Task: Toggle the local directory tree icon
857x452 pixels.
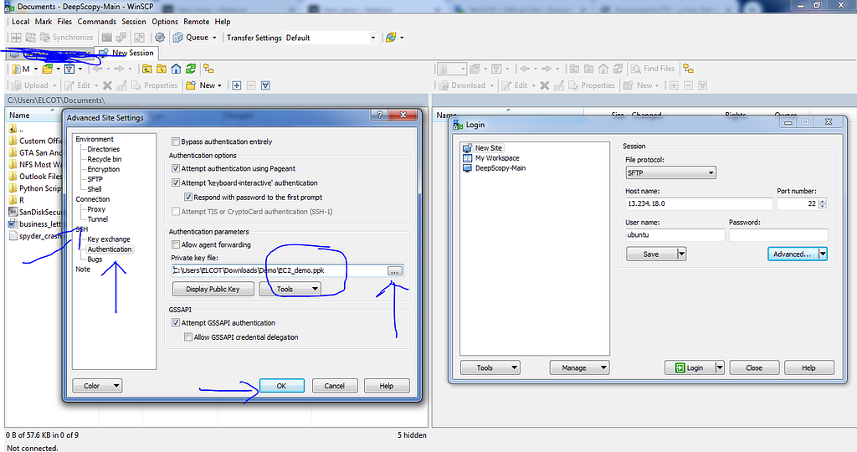Action: coord(208,69)
